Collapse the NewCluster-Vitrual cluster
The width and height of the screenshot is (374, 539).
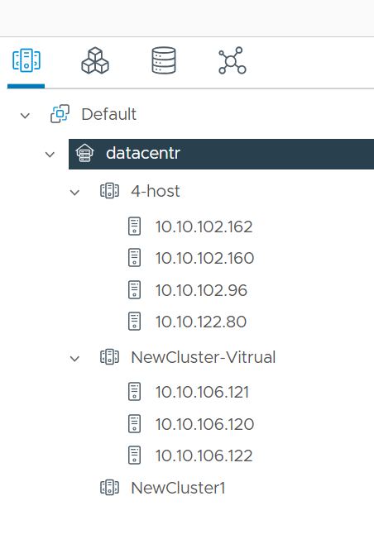(x=74, y=359)
